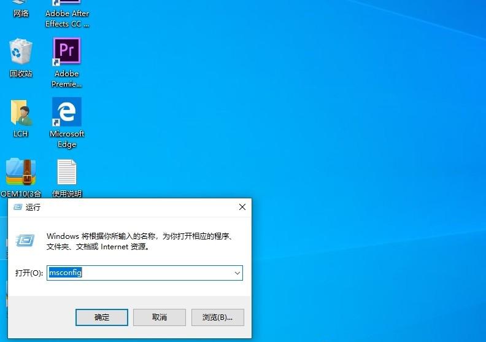Click the 运行 dialog title text
Image resolution: width=486 pixels, height=342 pixels.
[x=33, y=207]
